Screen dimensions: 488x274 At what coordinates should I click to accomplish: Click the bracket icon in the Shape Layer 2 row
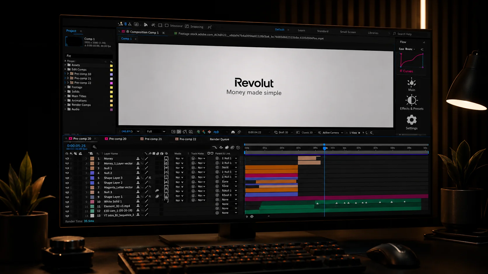[x=166, y=182]
